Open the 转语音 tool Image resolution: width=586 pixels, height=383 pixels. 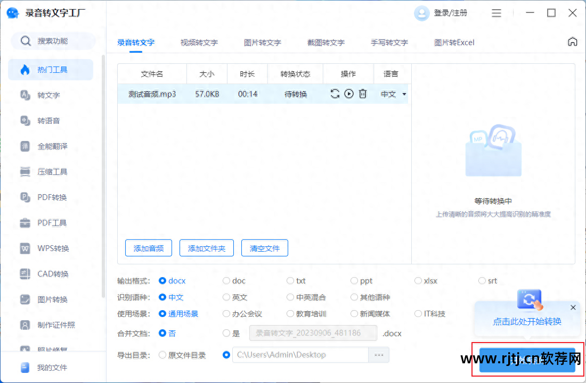click(45, 121)
